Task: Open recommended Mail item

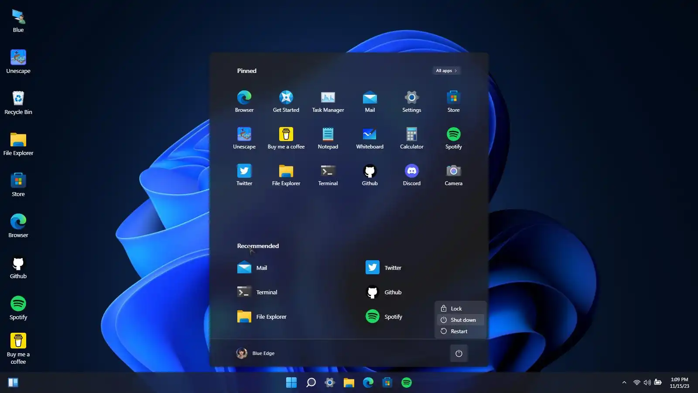Action: tap(252, 268)
